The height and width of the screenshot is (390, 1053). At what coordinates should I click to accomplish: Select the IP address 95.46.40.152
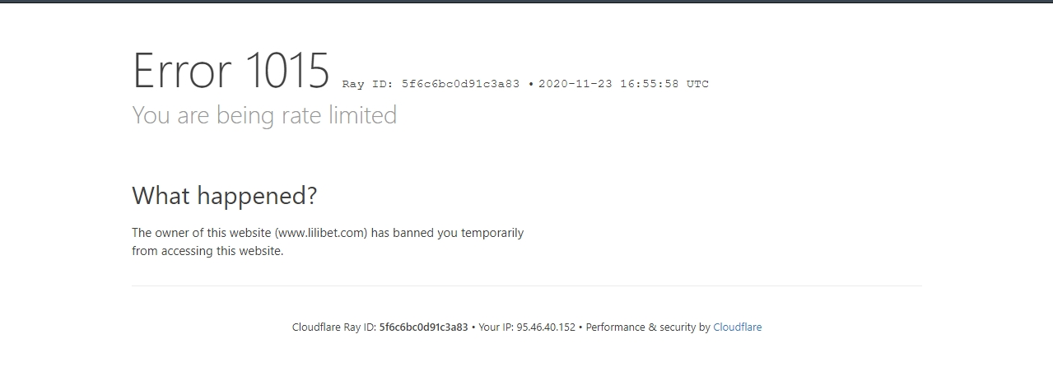coord(546,327)
